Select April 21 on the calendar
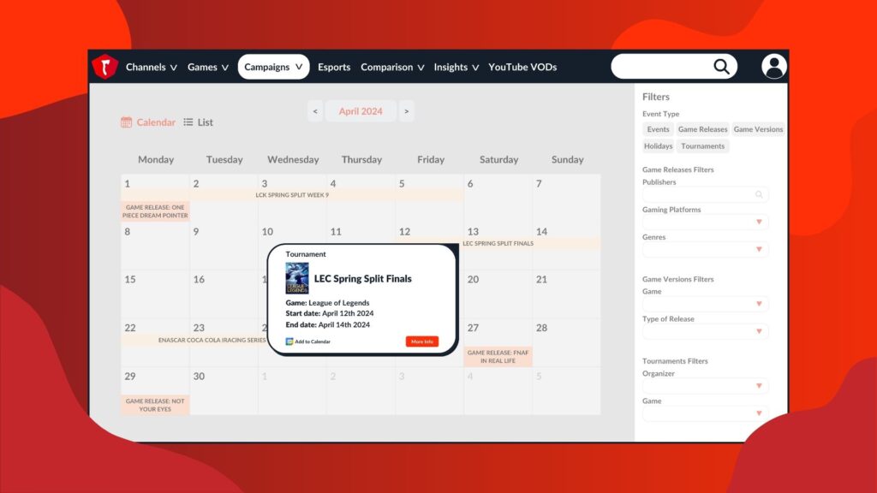The height and width of the screenshot is (493, 877). (567, 294)
